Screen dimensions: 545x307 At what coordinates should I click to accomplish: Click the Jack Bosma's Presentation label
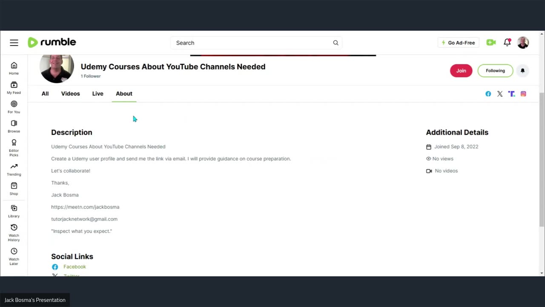[35, 300]
